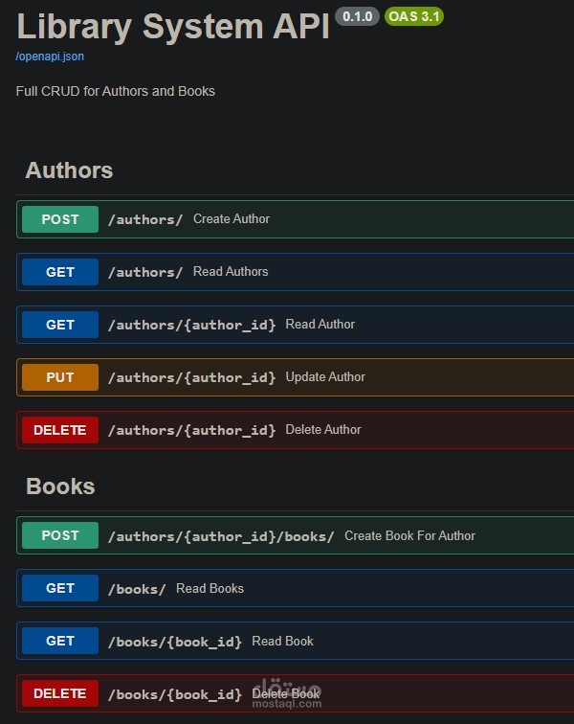Click the 'Read Authors' summary text
Viewport: 574px width, 724px height.
tap(231, 272)
